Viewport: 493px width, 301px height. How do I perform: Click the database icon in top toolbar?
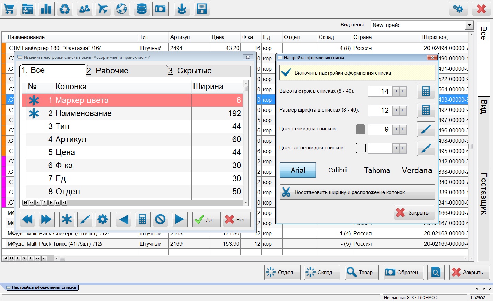(x=142, y=9)
